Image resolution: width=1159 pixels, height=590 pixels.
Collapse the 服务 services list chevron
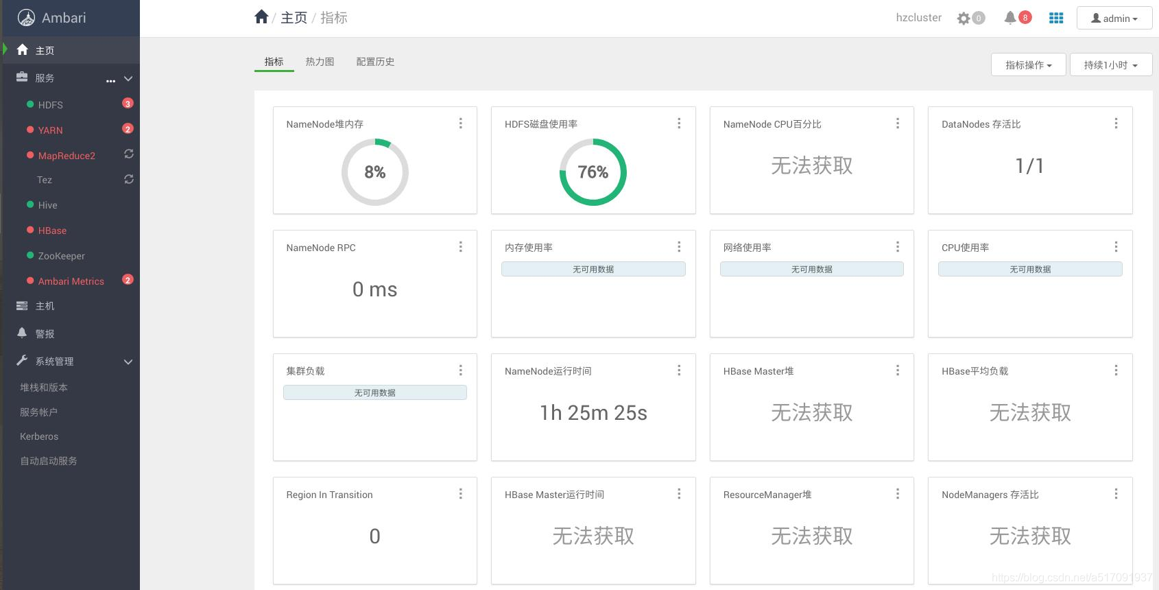(x=128, y=79)
